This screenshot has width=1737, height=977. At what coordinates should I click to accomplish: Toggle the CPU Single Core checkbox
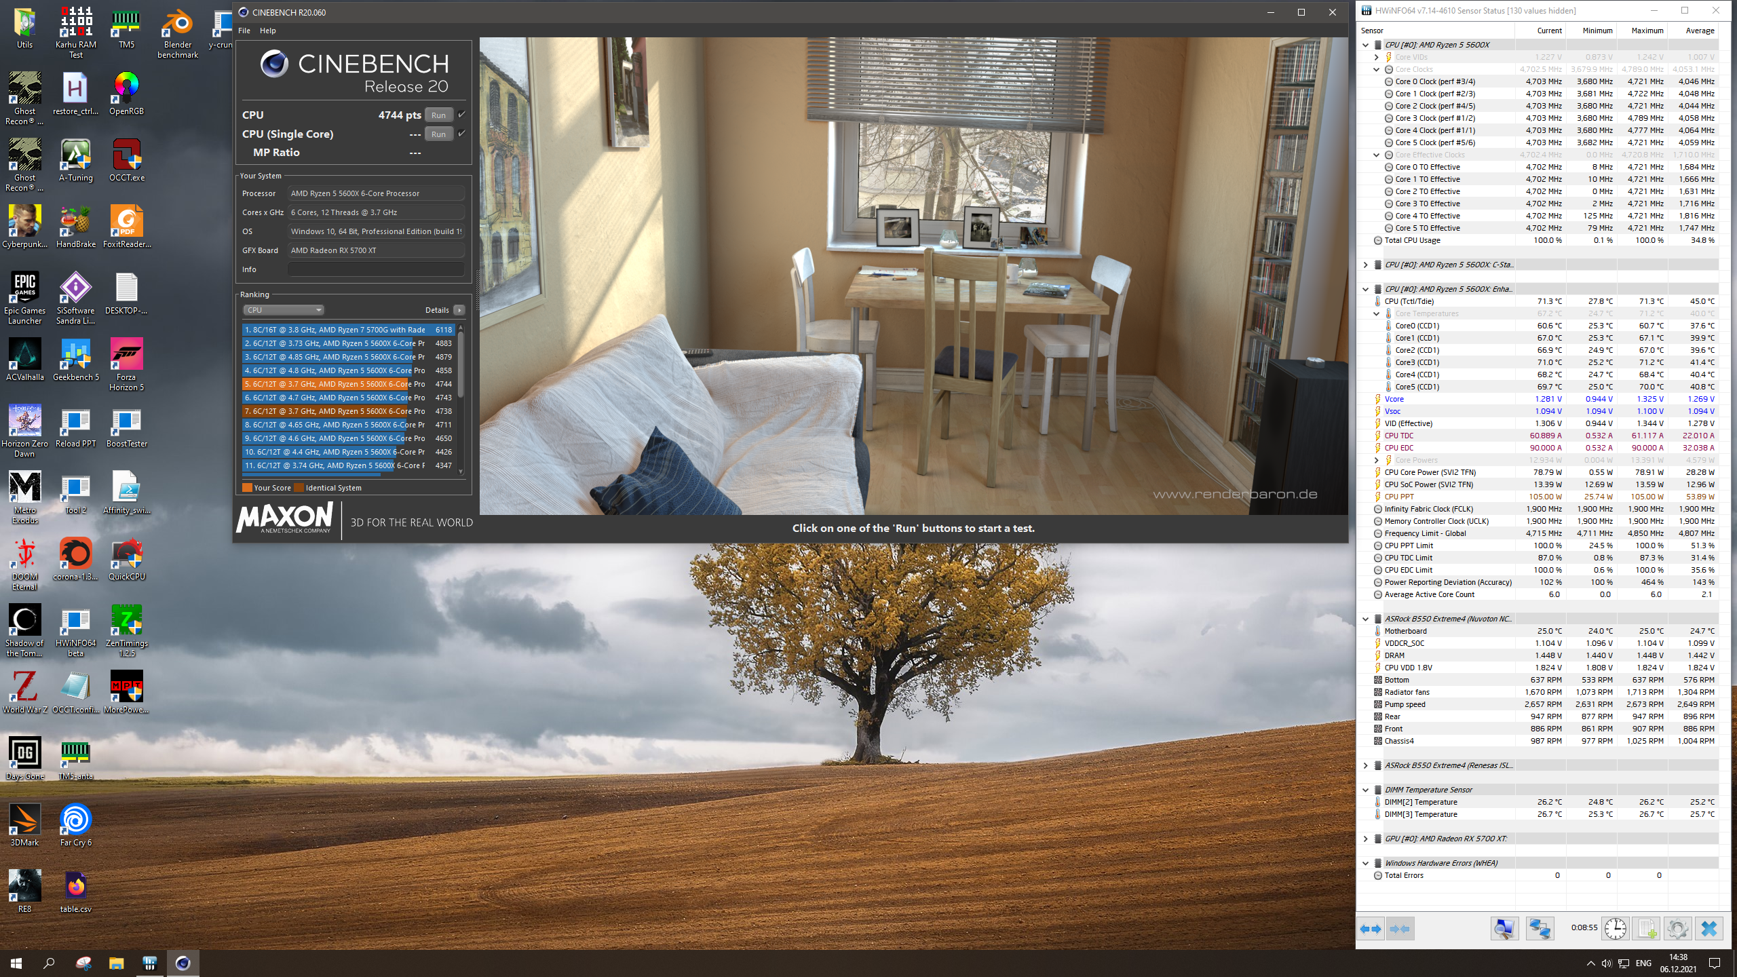click(x=462, y=134)
